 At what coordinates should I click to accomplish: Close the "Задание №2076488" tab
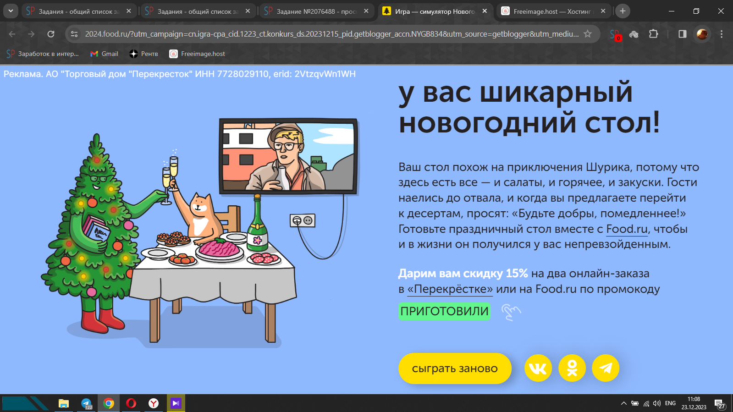(x=366, y=11)
